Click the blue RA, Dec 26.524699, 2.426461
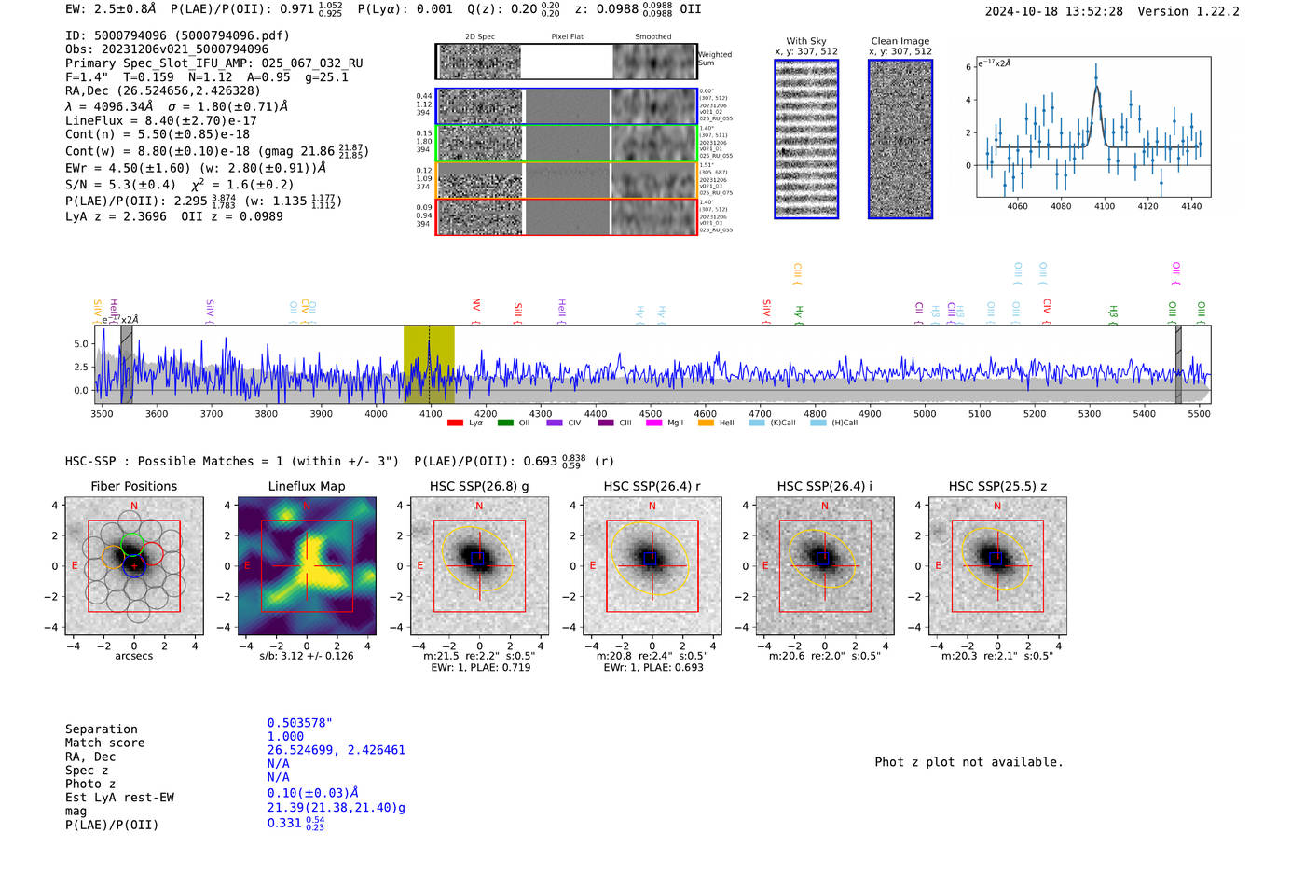The height and width of the screenshot is (889, 1305). (x=337, y=750)
